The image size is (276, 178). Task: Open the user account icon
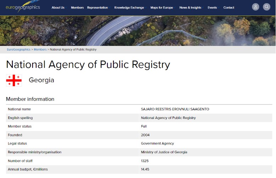click(x=255, y=7)
